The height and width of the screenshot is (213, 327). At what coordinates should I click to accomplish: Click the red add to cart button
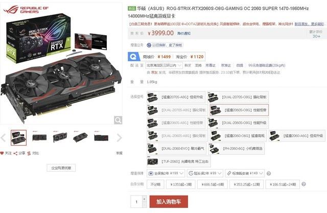[x=169, y=202]
